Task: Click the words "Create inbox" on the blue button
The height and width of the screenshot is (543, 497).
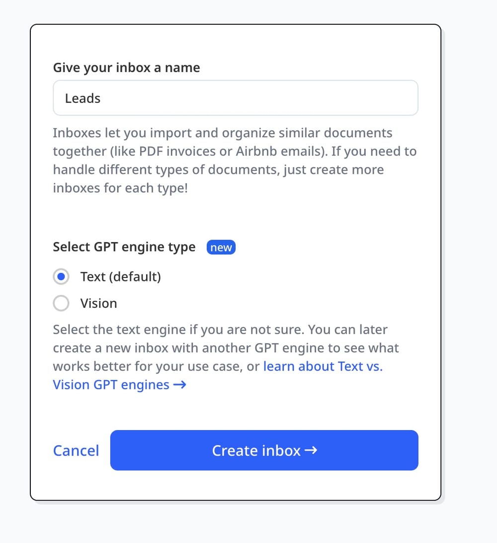Action: coord(256,451)
